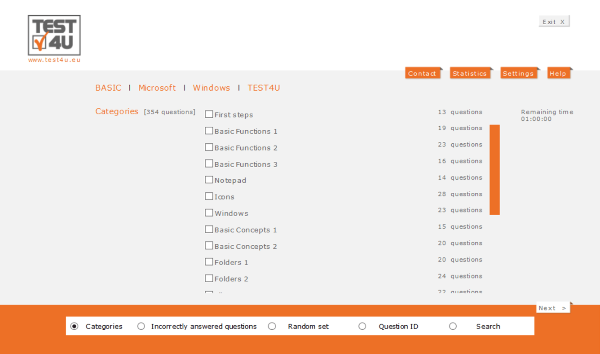Exit the application with Exit X
The image size is (600, 354).
coord(554,21)
